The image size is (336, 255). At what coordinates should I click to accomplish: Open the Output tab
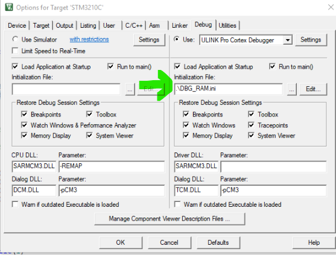65,25
